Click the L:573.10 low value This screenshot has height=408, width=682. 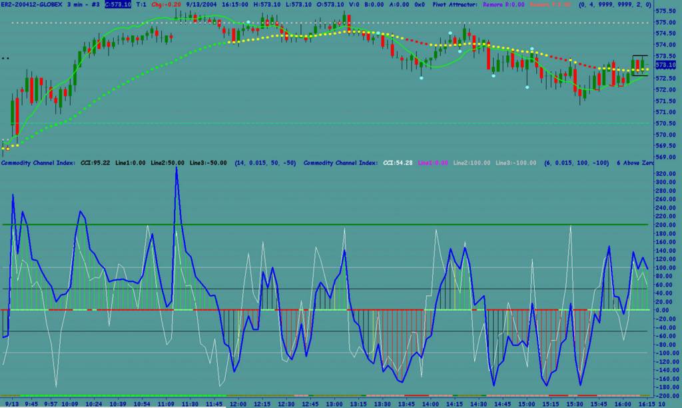(x=299, y=5)
